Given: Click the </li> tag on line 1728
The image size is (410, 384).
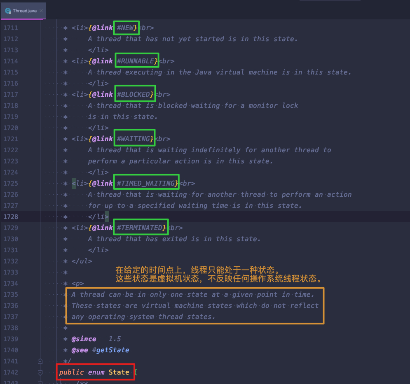Looking at the screenshot, I should pyautogui.click(x=98, y=216).
